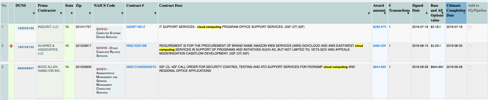Sort by Contract Desc column arrows
The image size is (488, 100).
click(x=369, y=13)
